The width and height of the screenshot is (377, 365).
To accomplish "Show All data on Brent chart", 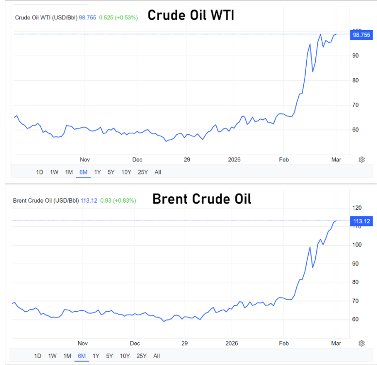I will (x=157, y=356).
